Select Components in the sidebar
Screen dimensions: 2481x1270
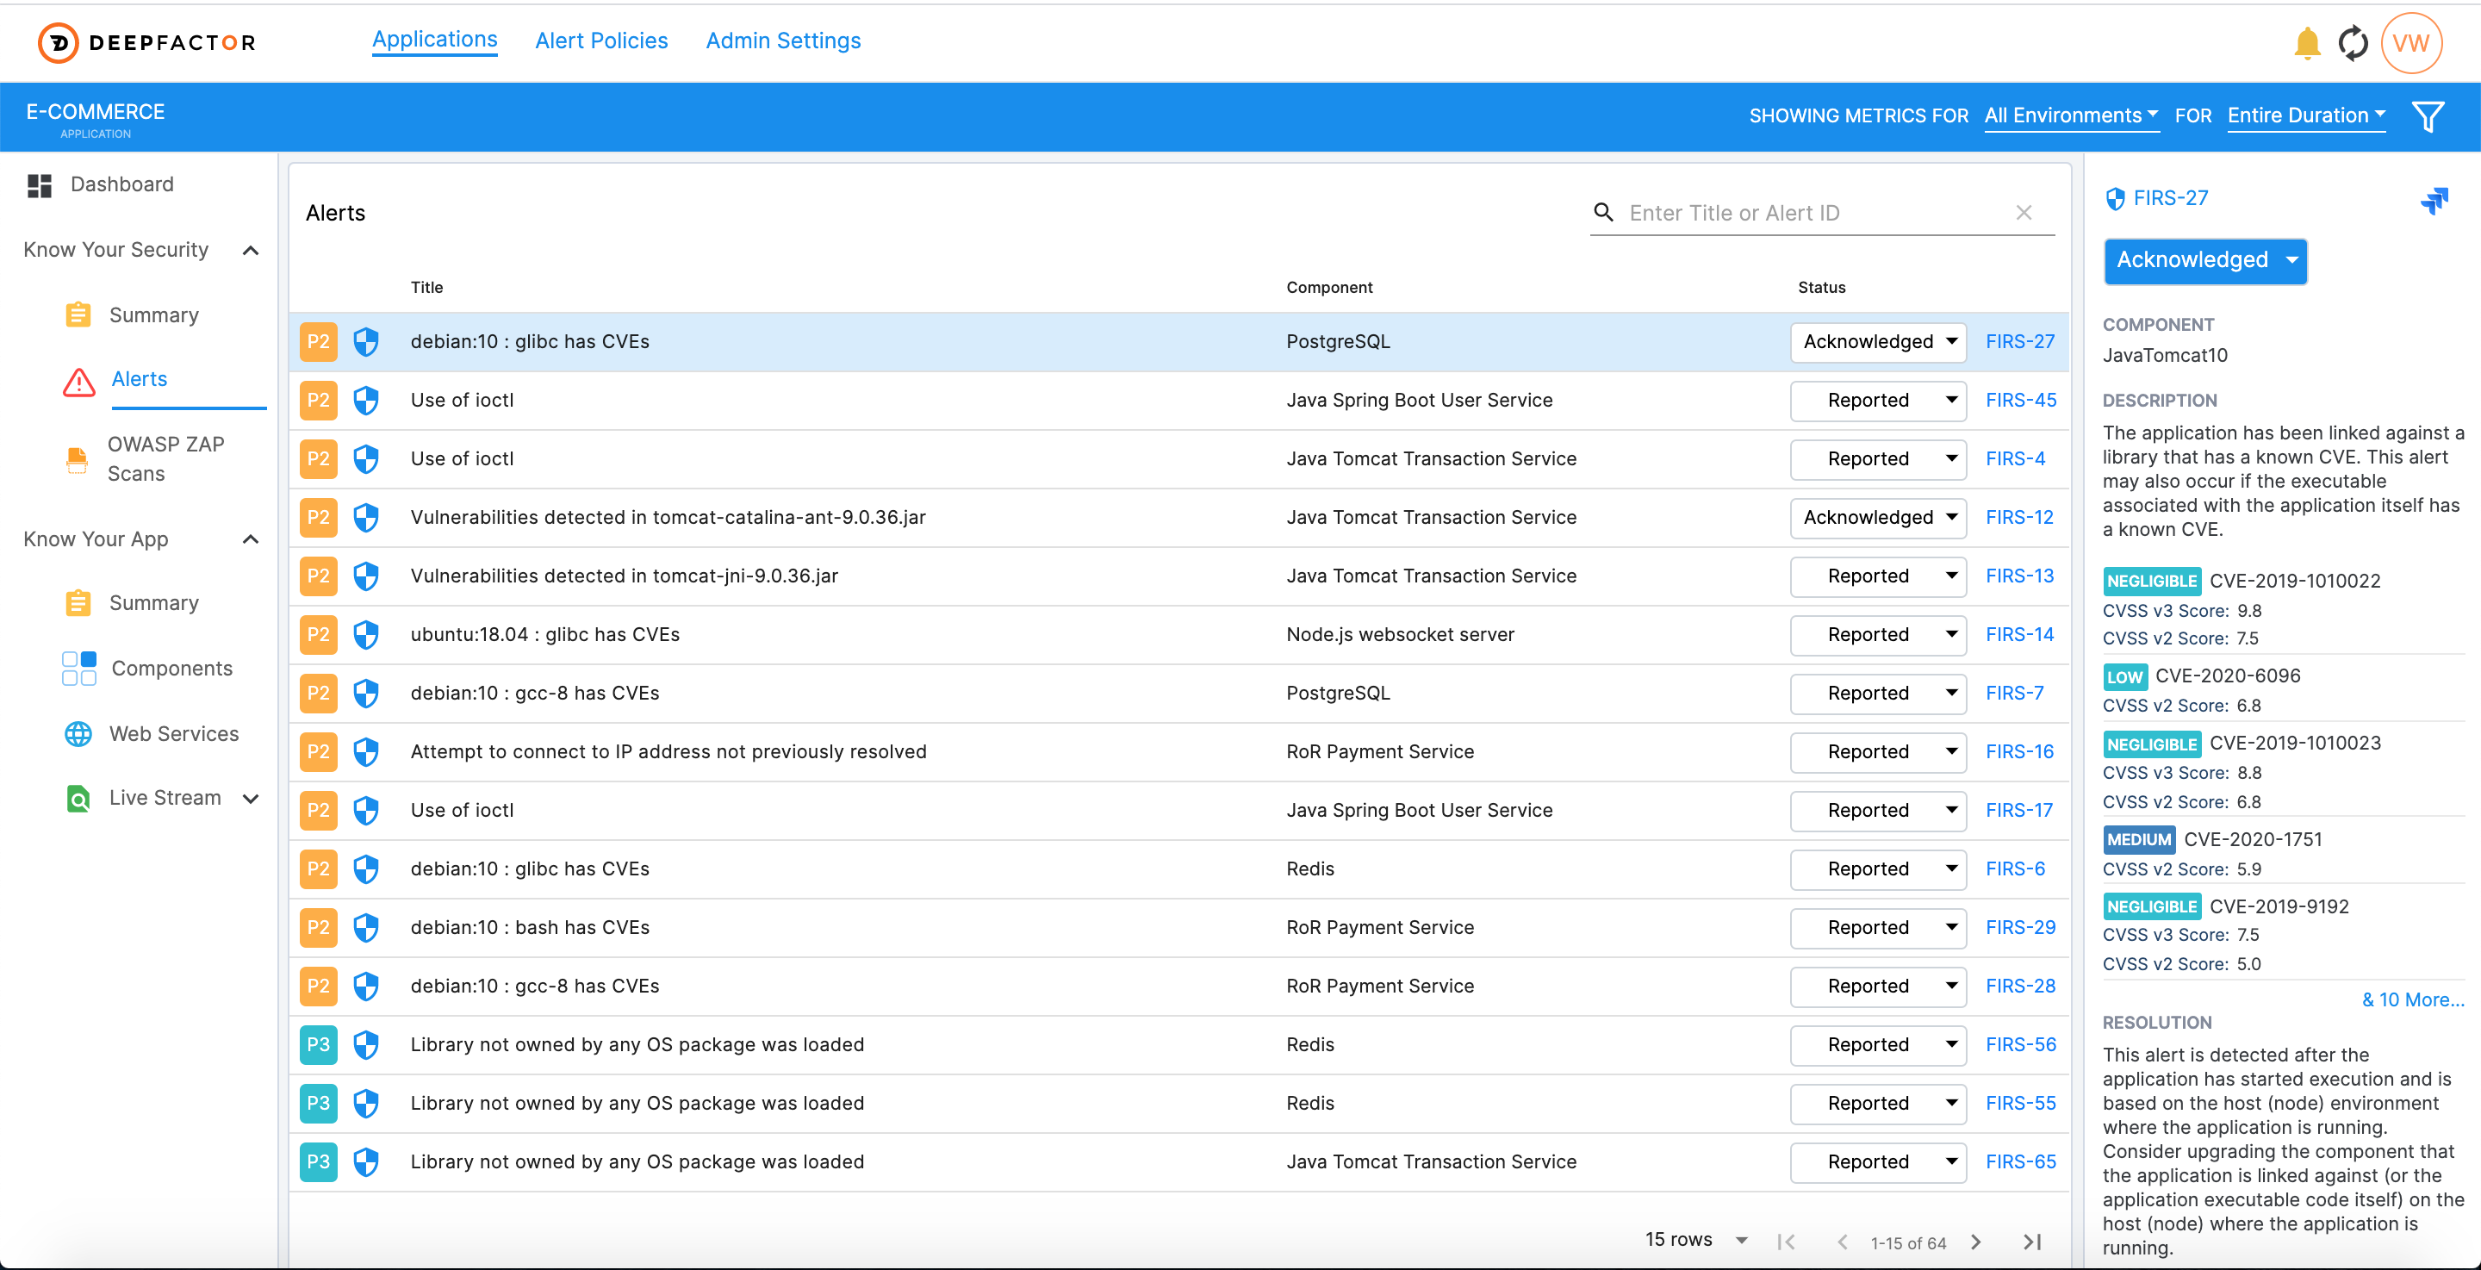[171, 669]
